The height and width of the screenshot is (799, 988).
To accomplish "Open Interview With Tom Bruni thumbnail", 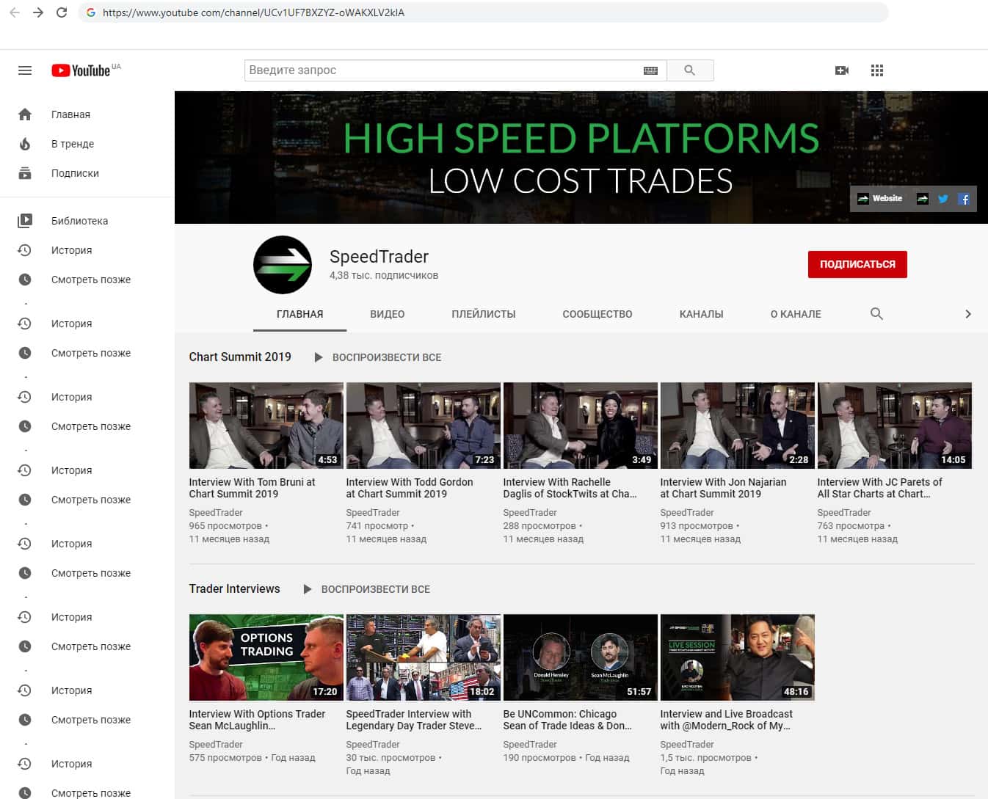I will point(266,426).
